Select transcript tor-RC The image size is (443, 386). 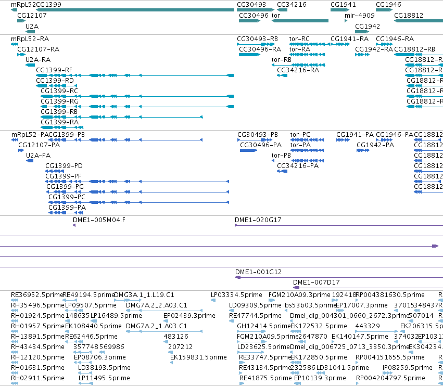point(299,39)
